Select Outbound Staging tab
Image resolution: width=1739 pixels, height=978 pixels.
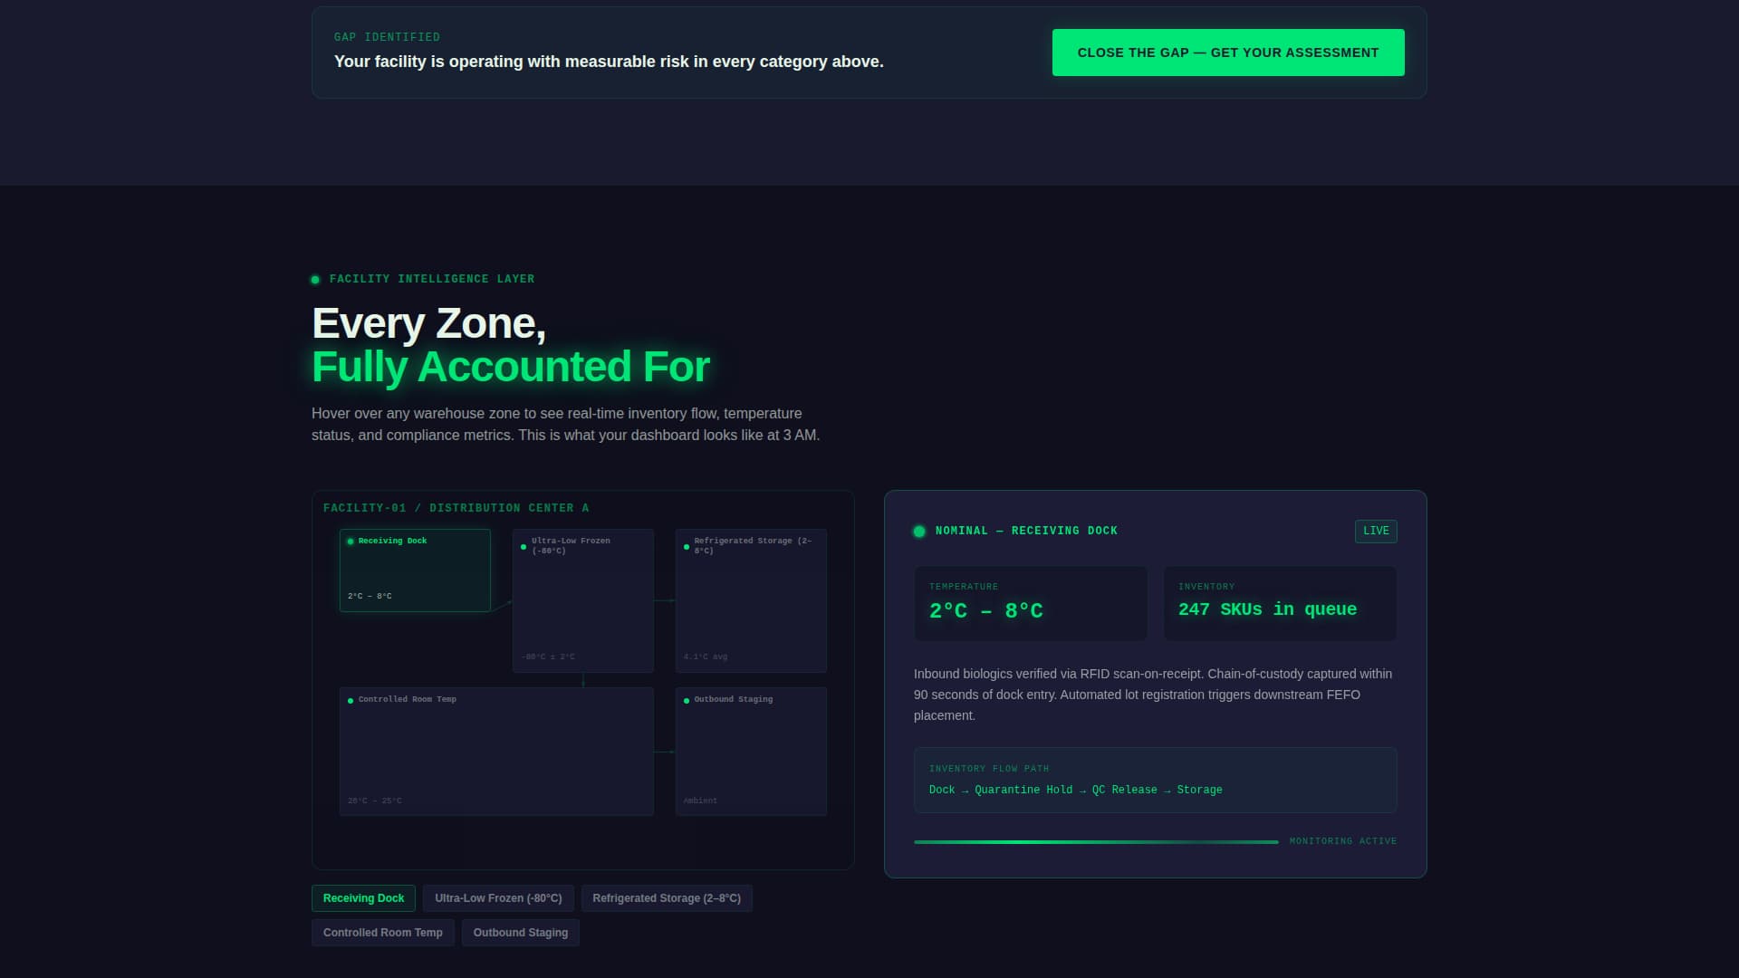pyautogui.click(x=521, y=933)
